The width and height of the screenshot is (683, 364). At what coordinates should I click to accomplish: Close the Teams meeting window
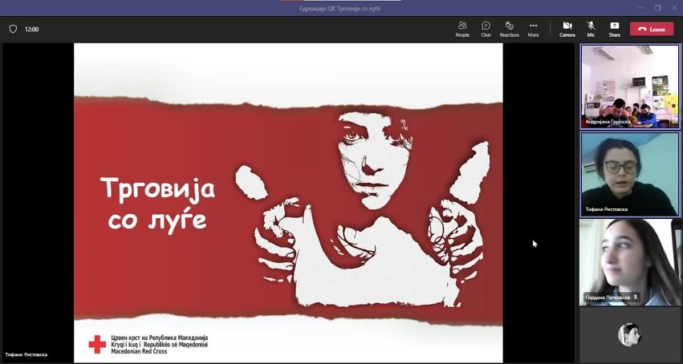coord(674,7)
